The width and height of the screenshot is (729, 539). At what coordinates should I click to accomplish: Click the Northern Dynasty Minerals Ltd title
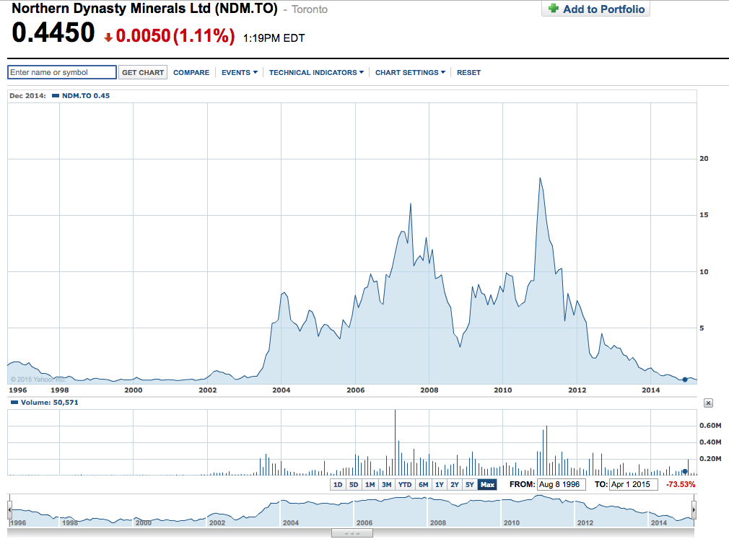[x=144, y=9]
